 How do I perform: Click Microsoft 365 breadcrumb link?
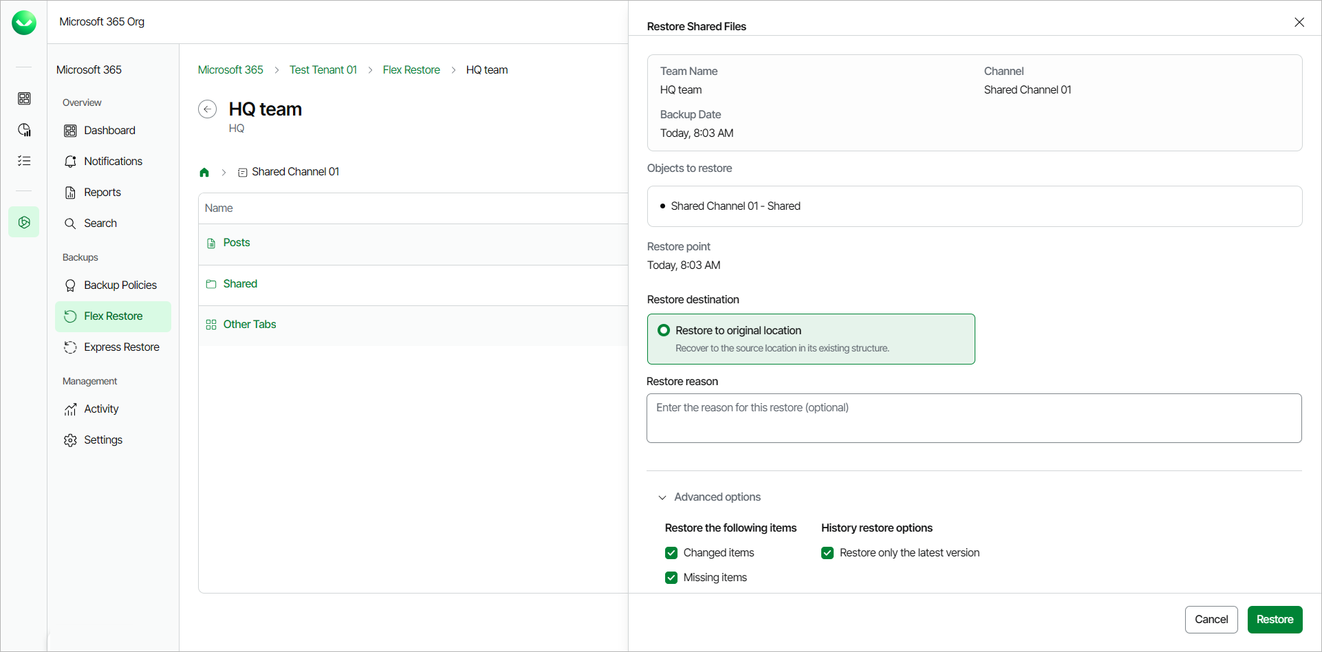pyautogui.click(x=230, y=70)
